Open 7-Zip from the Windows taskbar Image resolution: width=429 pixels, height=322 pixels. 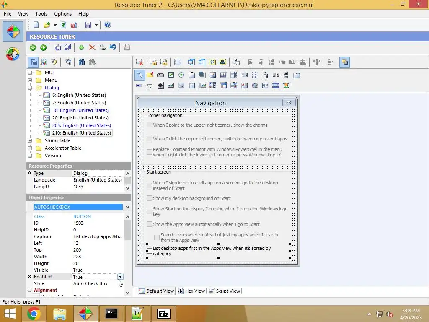(164, 314)
